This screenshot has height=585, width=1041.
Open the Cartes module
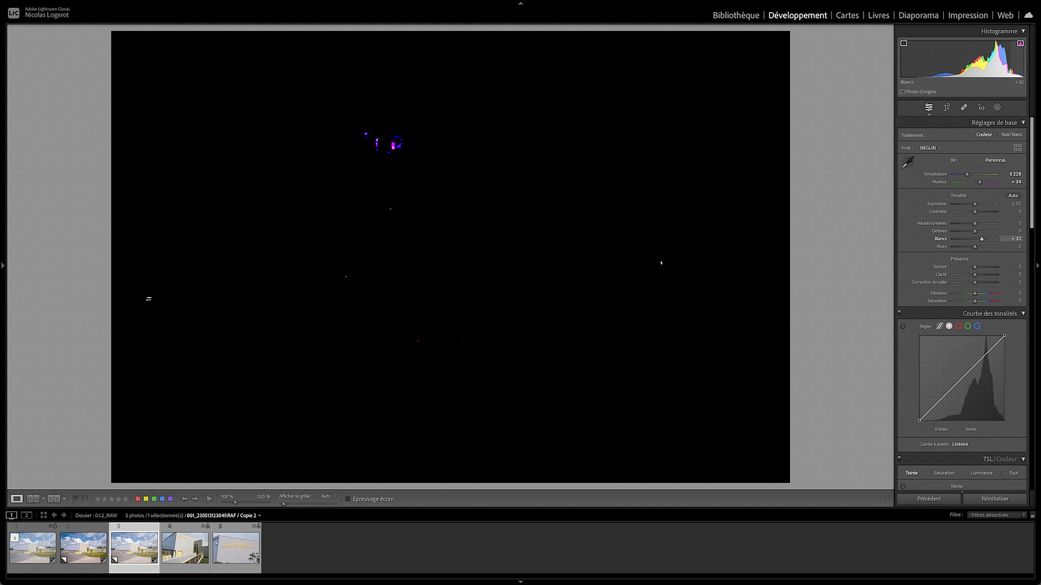coord(847,15)
